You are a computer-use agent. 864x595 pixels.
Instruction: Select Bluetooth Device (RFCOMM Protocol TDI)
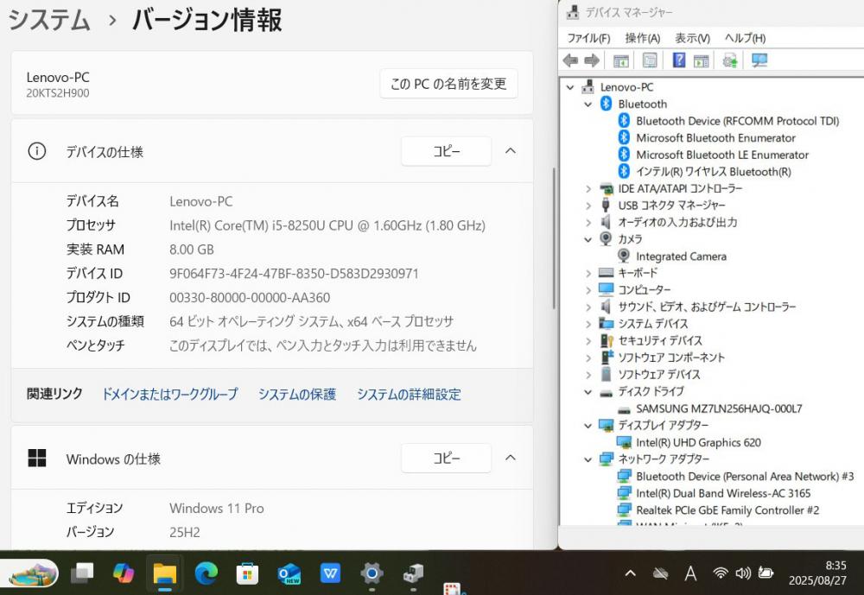tap(737, 121)
